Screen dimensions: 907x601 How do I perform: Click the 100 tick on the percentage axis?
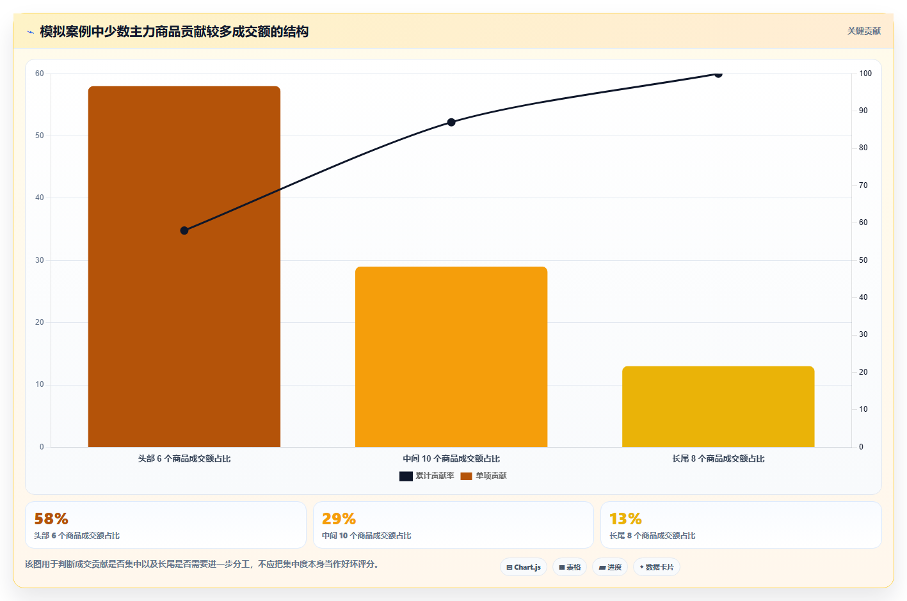(865, 74)
